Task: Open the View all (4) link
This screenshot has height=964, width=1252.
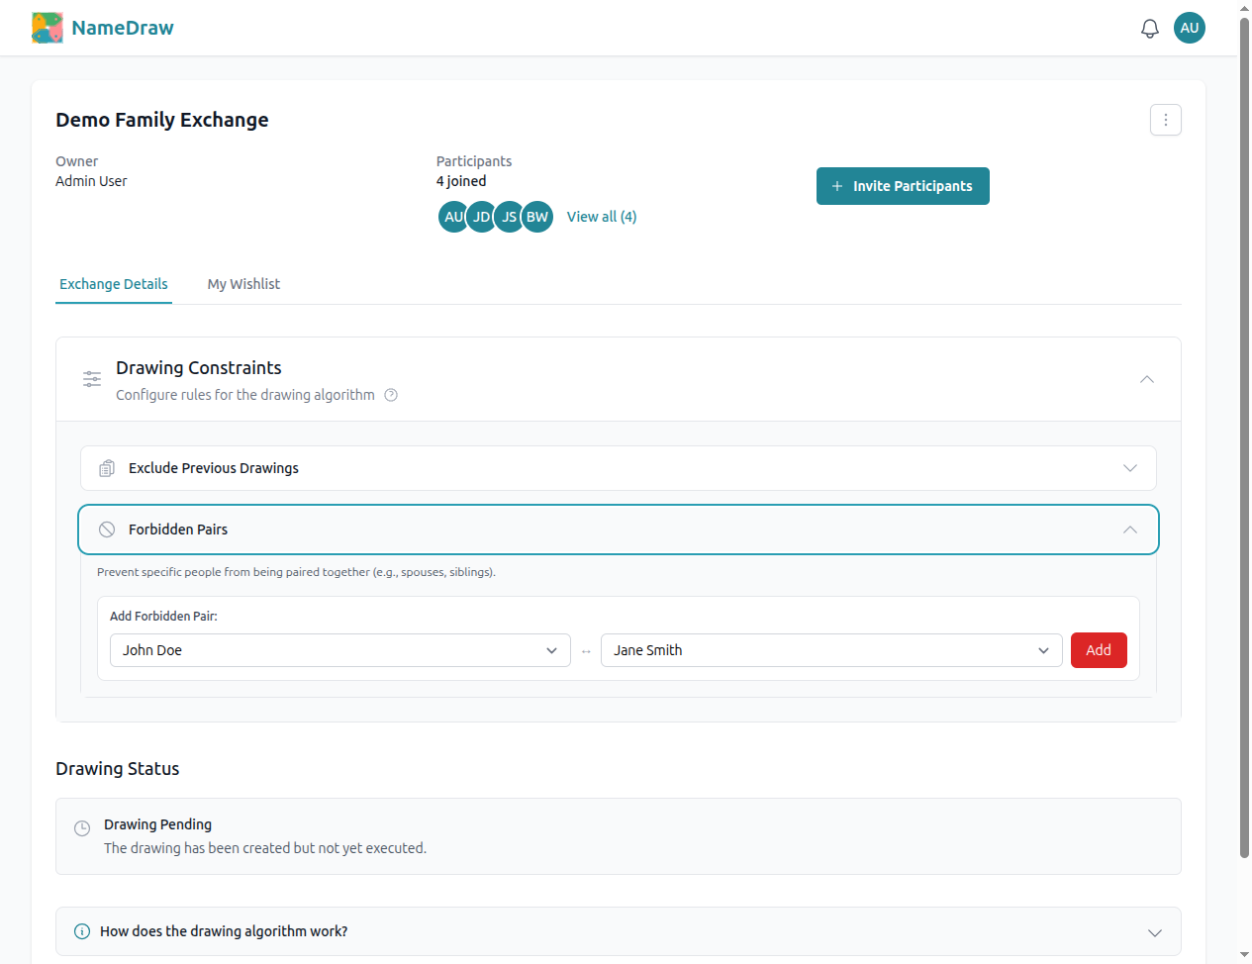Action: 601,217
